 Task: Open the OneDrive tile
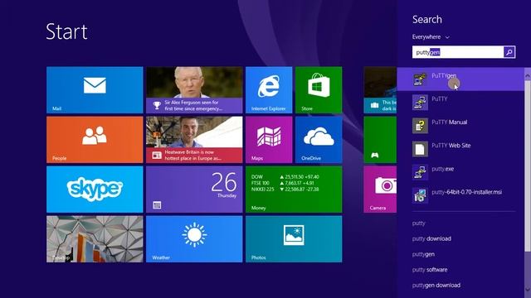click(319, 140)
